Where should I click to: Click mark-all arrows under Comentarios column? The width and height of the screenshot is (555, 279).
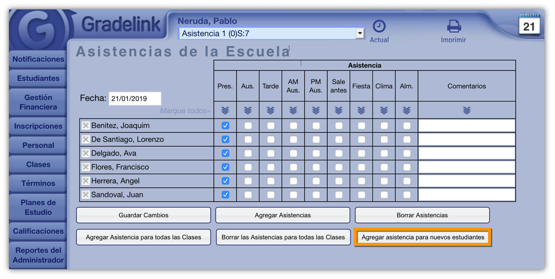(x=467, y=110)
